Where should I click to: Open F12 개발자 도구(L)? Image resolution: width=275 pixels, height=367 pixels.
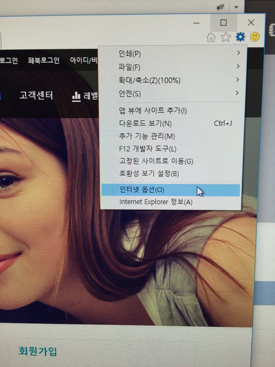pyautogui.click(x=172, y=149)
